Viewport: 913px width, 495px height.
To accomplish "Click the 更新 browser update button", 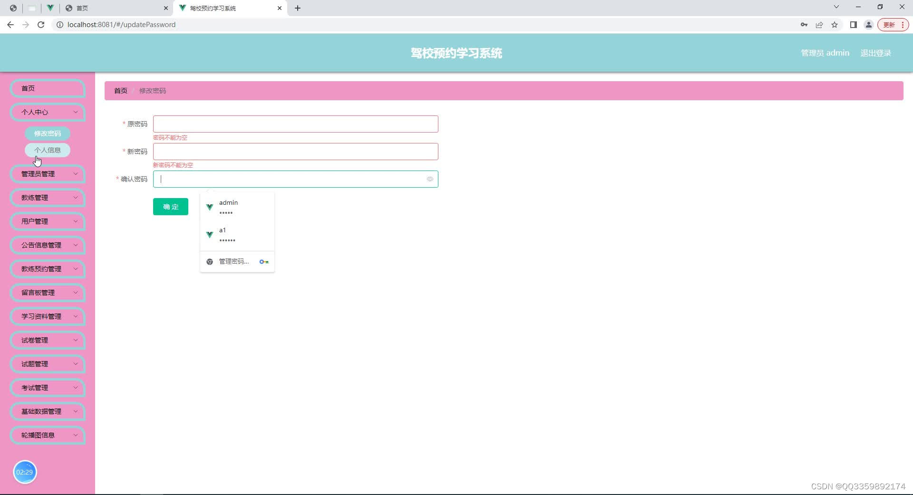I will coord(893,25).
